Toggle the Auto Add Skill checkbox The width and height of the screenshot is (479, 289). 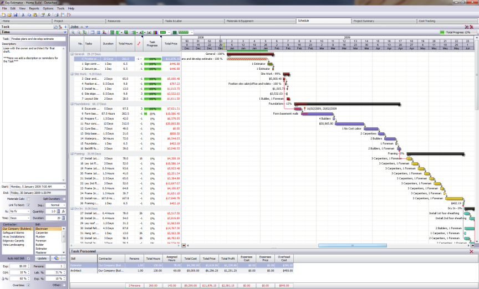[28, 258]
